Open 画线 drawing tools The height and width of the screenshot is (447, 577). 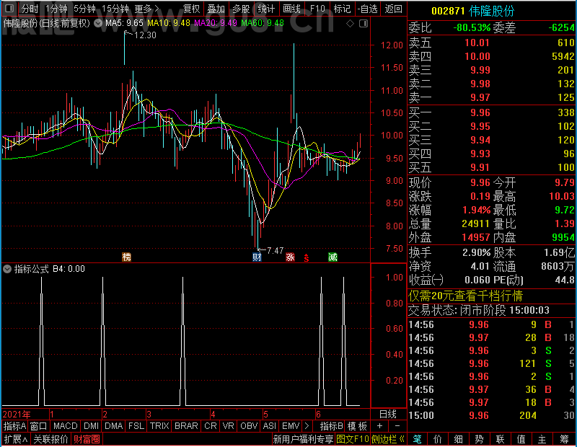(291, 9)
